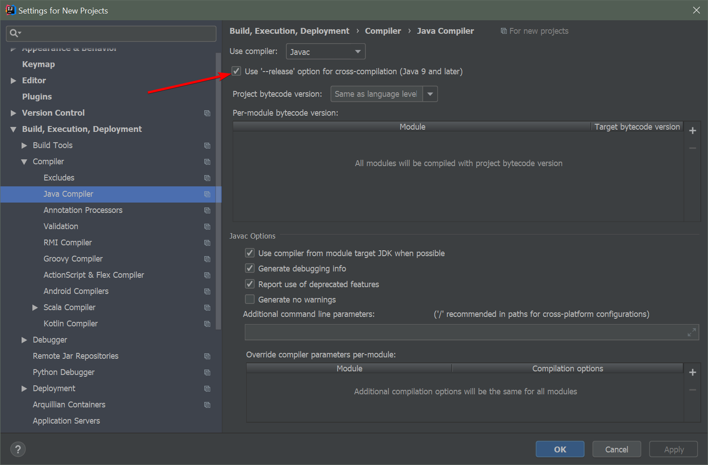This screenshot has height=465, width=708.
Task: Click the project-level icon beside Groovy Compiler
Action: point(207,259)
